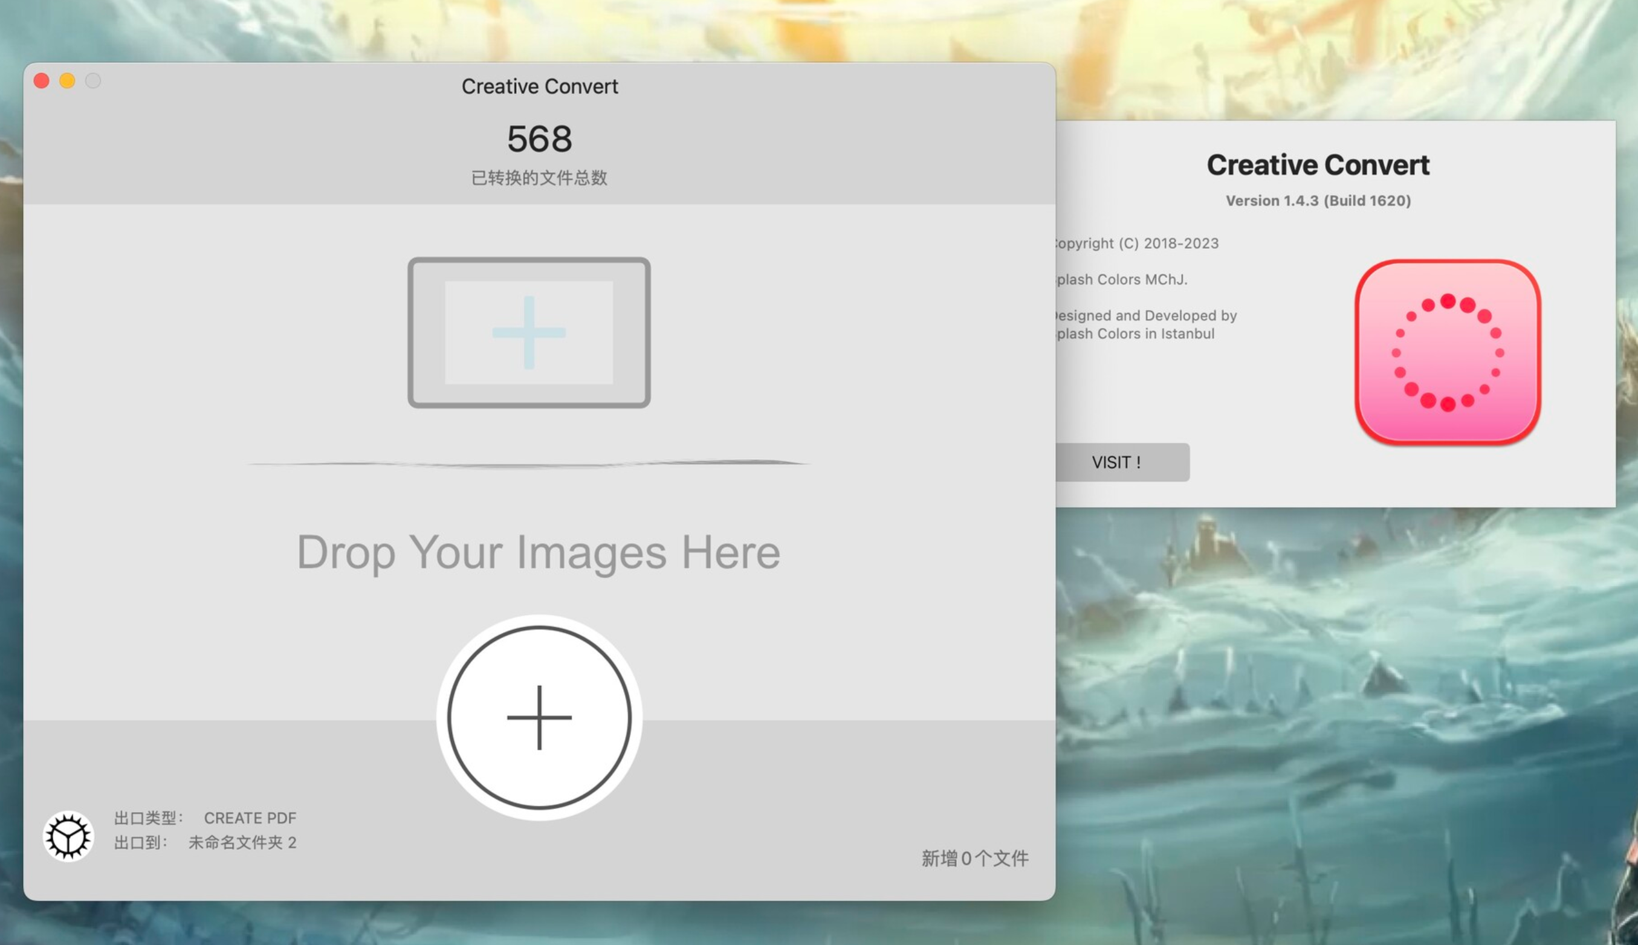Click the Creative Convert pink app icon
The width and height of the screenshot is (1638, 945).
pyautogui.click(x=1448, y=352)
